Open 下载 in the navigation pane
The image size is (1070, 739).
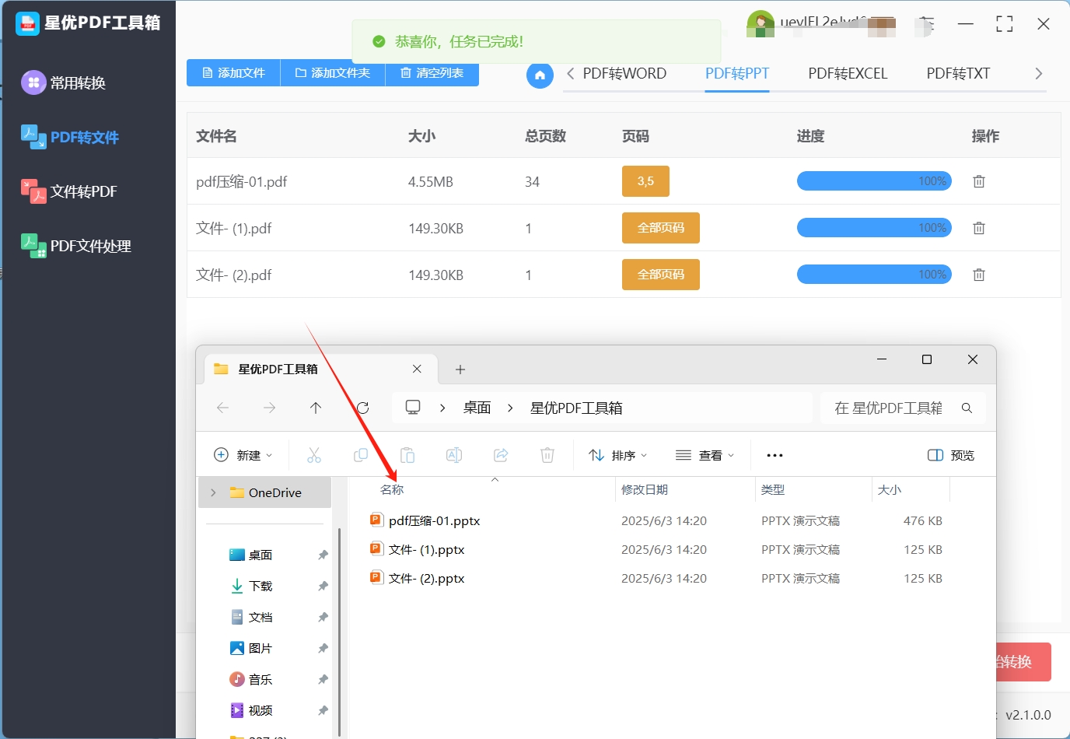pos(261,586)
